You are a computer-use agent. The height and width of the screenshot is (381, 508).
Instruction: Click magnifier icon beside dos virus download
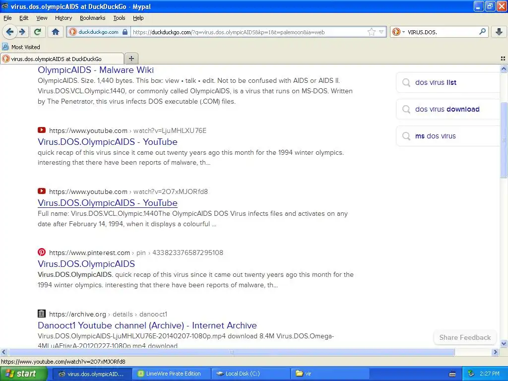tap(406, 110)
